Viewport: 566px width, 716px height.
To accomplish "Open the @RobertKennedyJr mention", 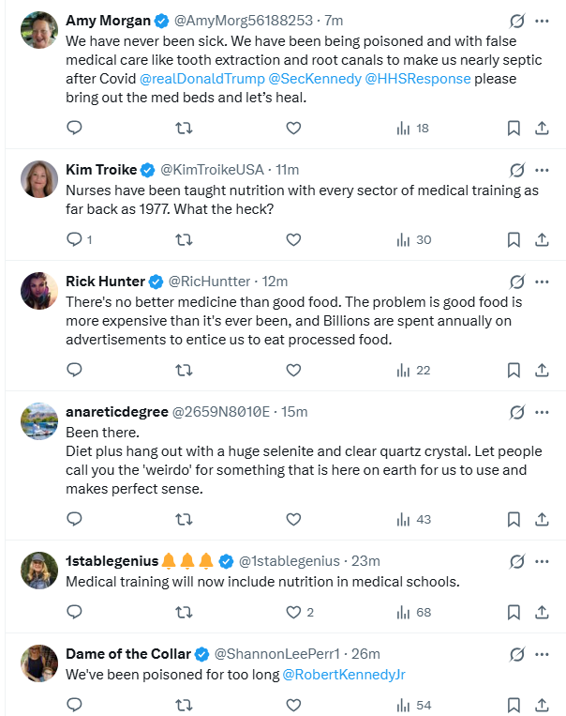I will point(343,675).
